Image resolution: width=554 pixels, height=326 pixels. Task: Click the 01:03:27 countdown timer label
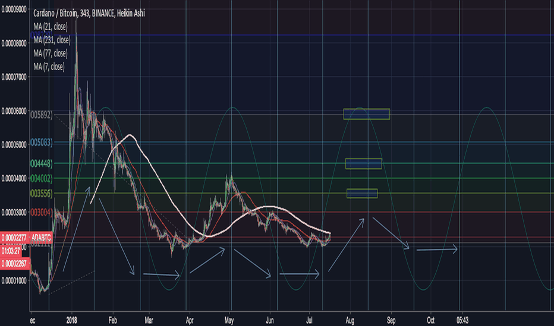coord(11,251)
